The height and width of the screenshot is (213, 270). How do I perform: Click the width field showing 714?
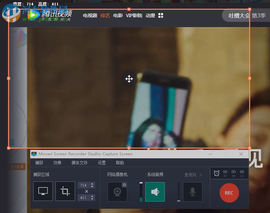[x=84, y=185]
